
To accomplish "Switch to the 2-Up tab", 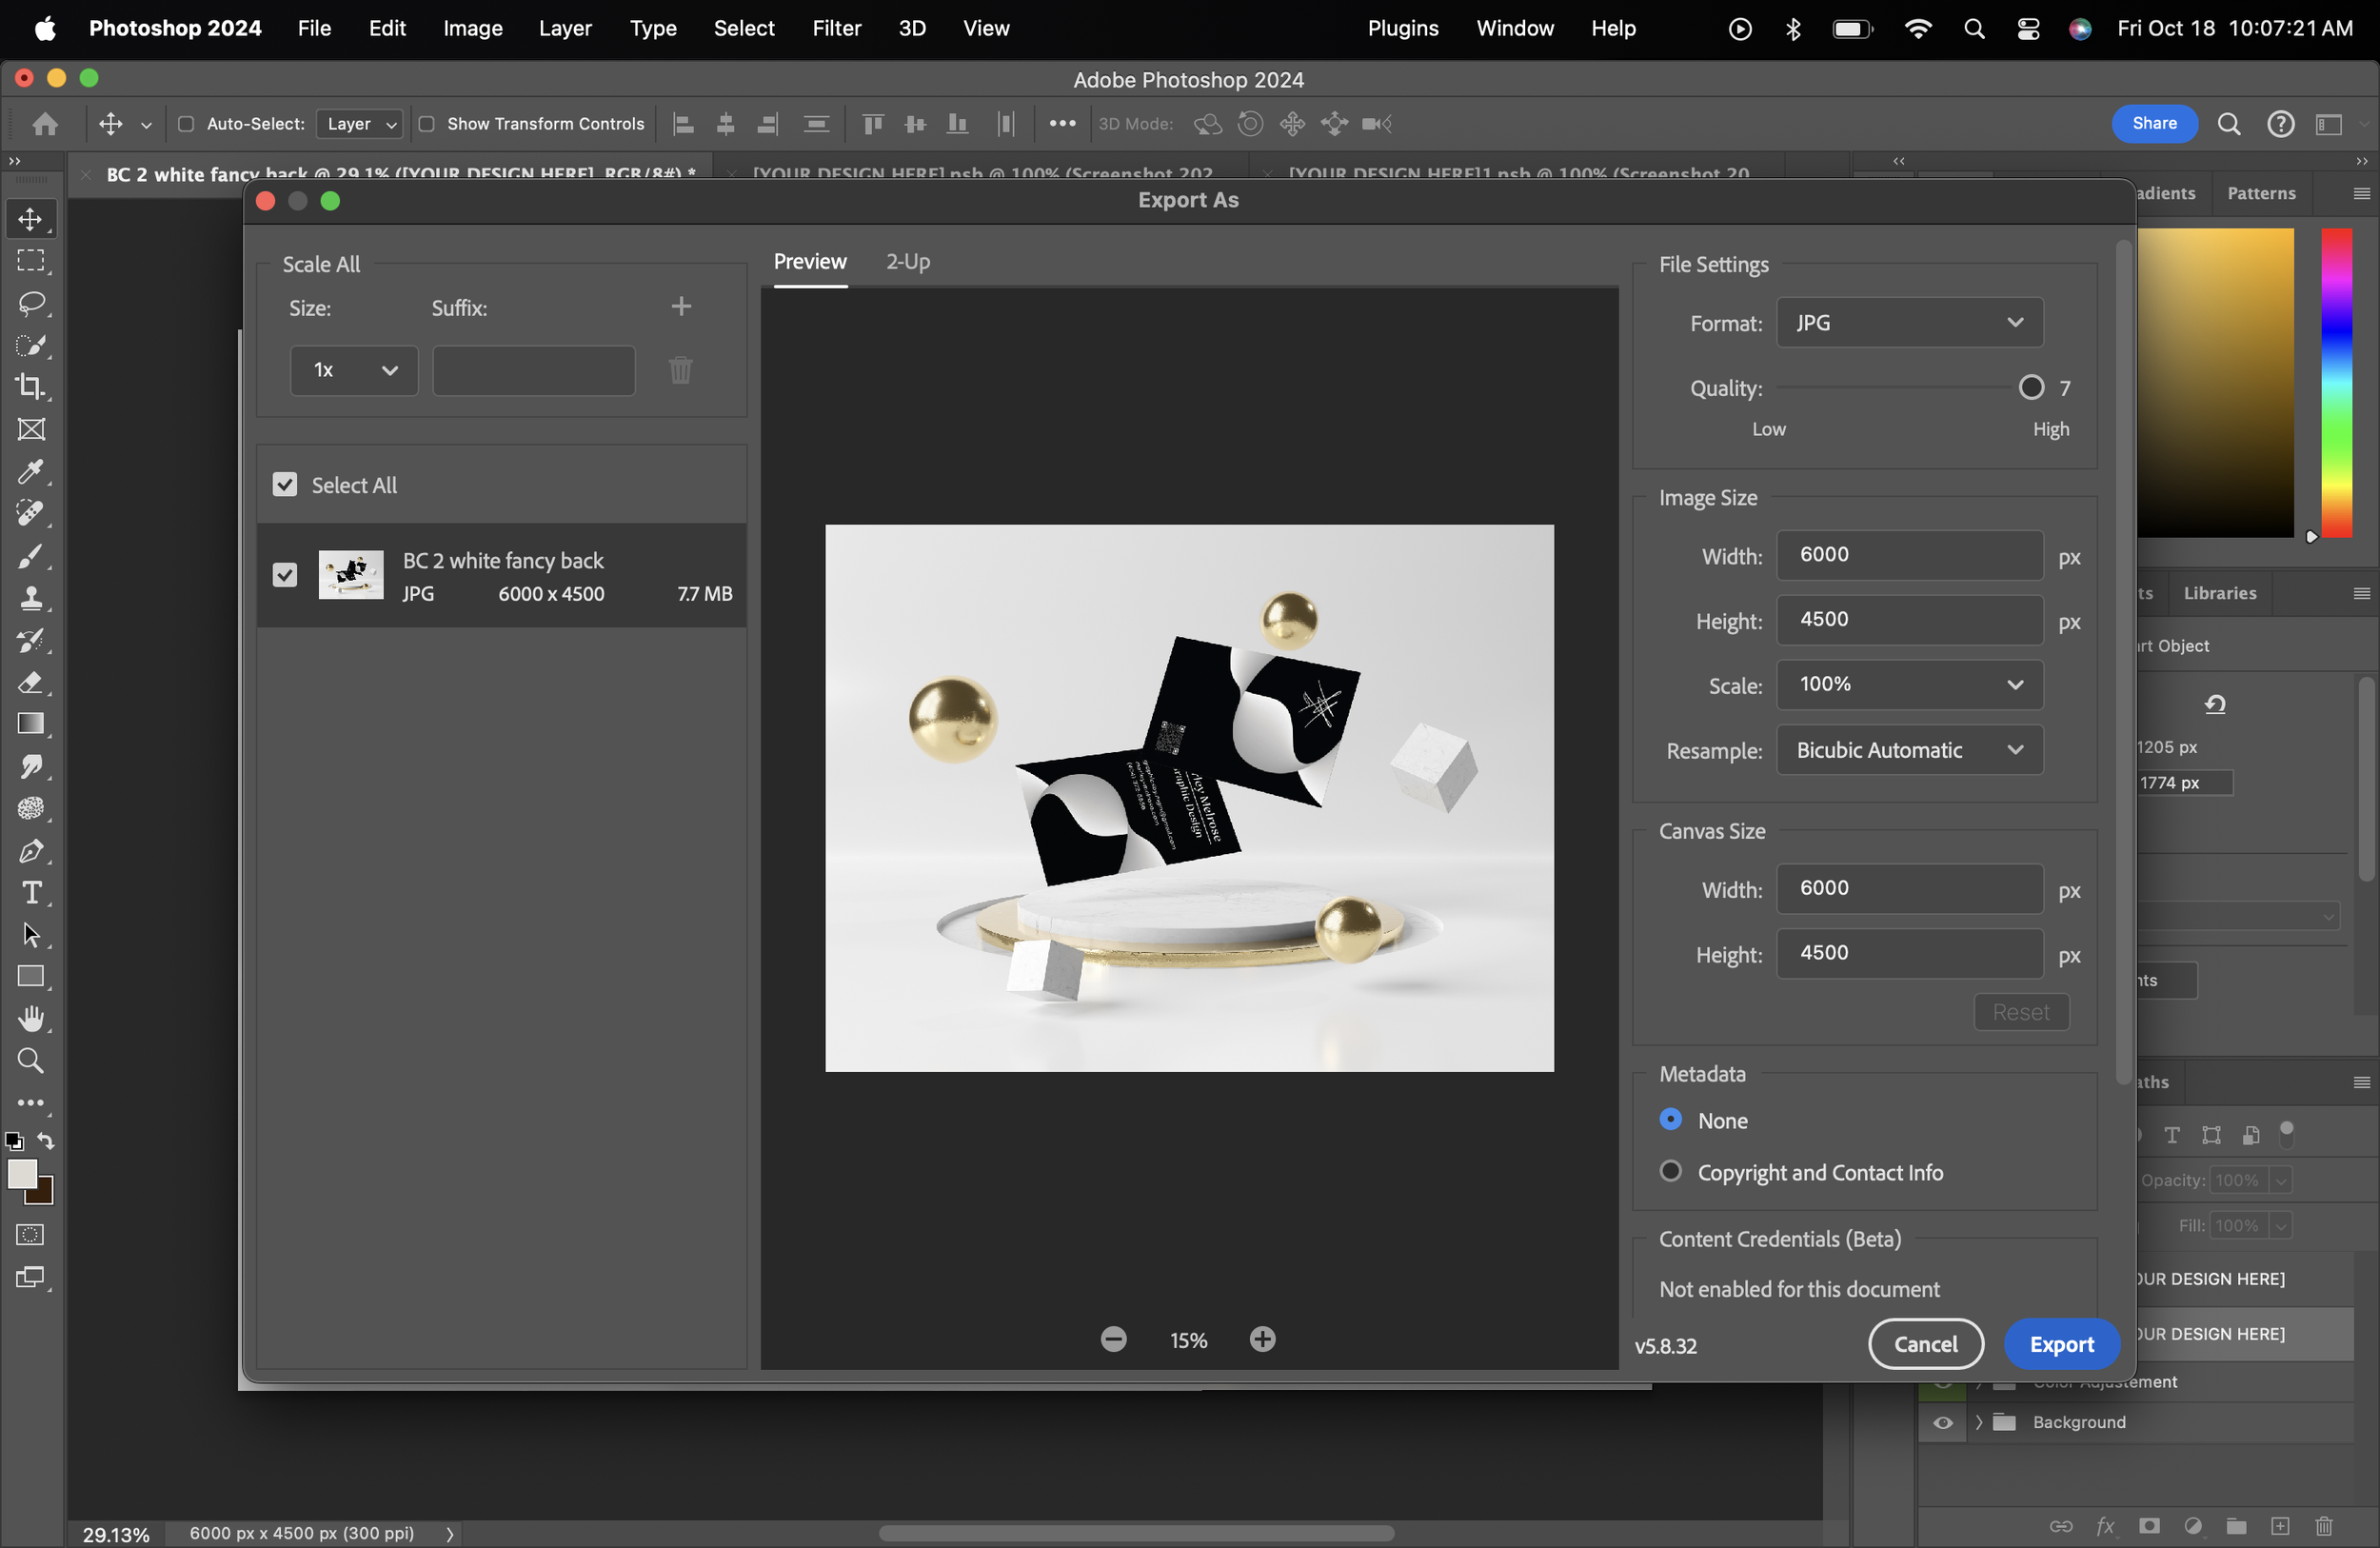I will point(907,261).
